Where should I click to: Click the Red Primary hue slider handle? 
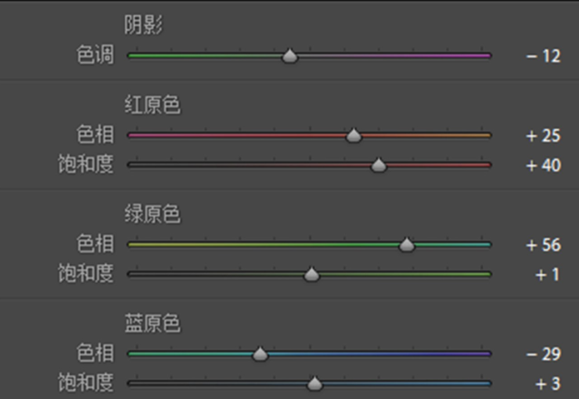[x=353, y=136]
